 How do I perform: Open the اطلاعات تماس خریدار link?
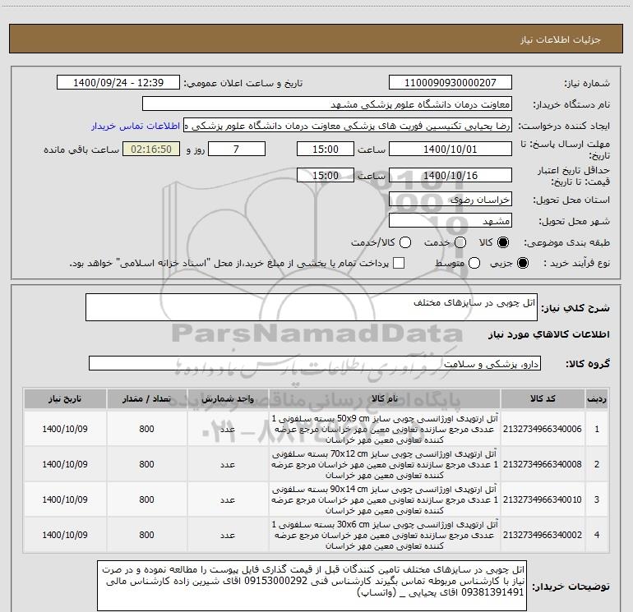pyautogui.click(x=136, y=127)
